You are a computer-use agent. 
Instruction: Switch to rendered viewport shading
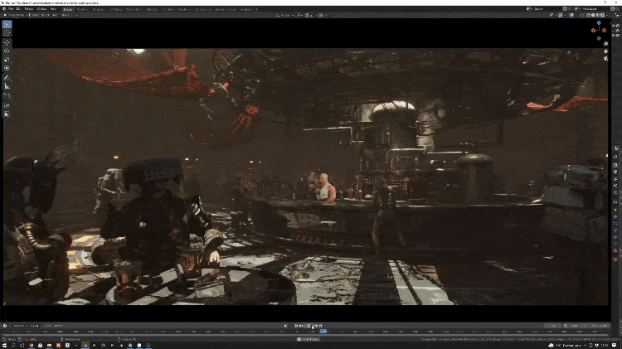pos(603,15)
